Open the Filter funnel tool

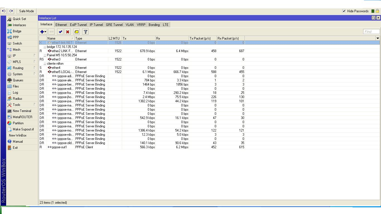coord(86,32)
